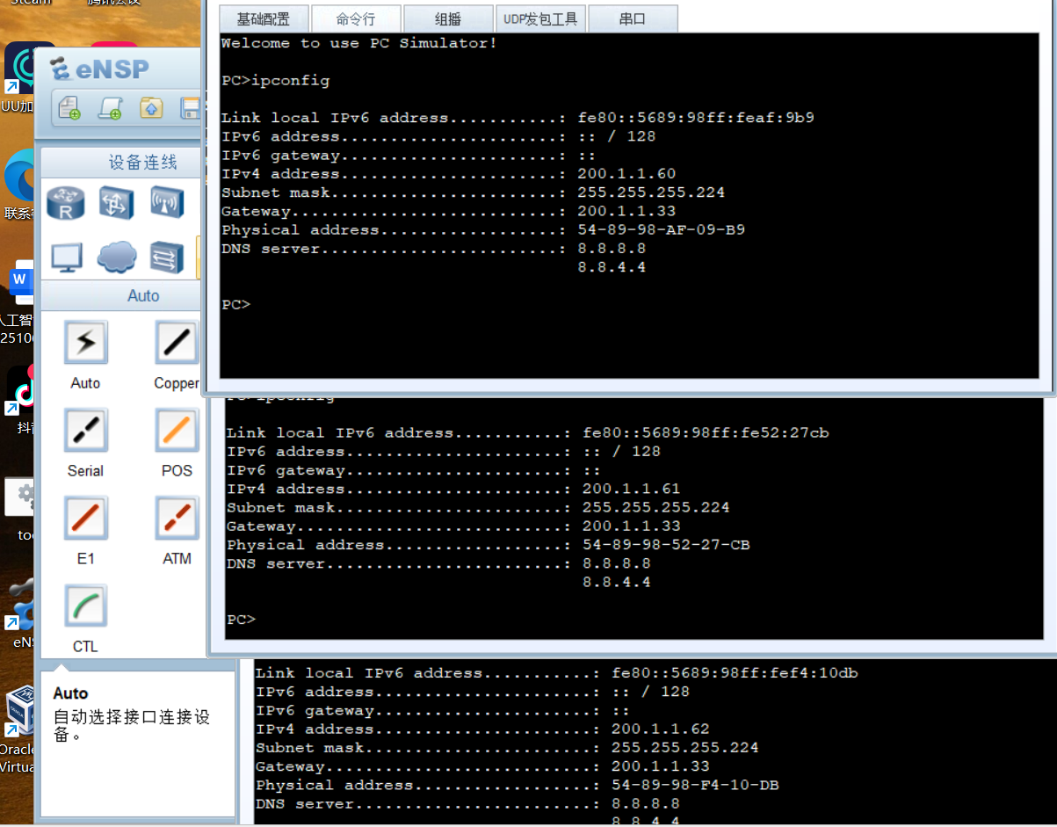Image resolution: width=1057 pixels, height=827 pixels.
Task: Choose the Serial cable connection
Action: tap(85, 431)
